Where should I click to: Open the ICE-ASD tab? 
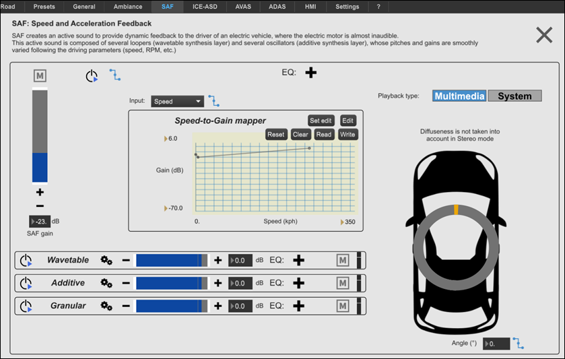pyautogui.click(x=205, y=7)
